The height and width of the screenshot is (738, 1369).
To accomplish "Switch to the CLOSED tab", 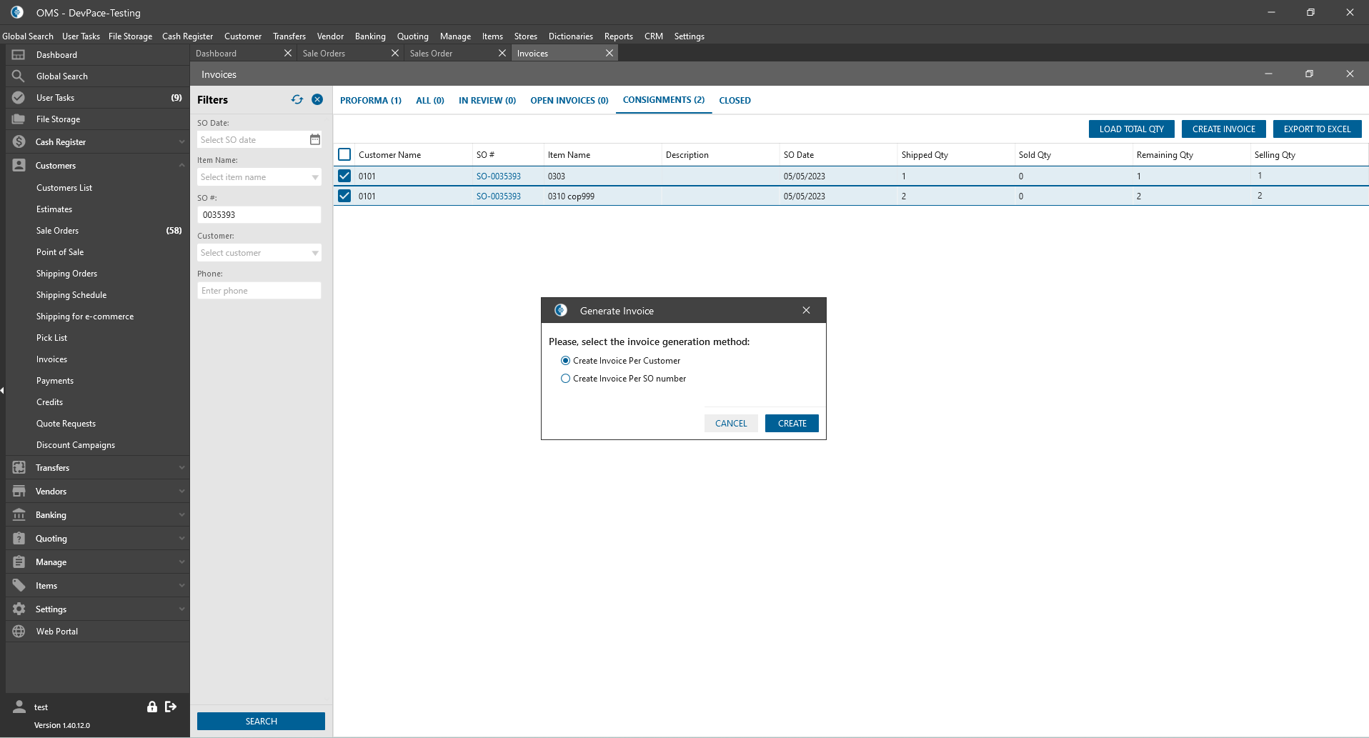I will [735, 101].
